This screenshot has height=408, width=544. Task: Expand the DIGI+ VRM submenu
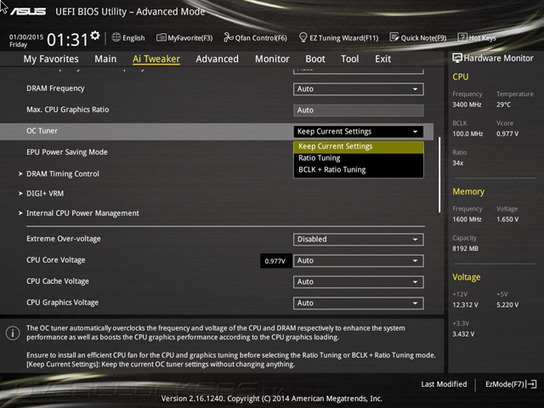tap(45, 194)
